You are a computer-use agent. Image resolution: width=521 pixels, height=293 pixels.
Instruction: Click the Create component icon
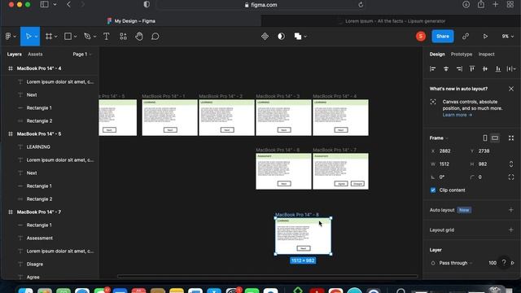(265, 36)
